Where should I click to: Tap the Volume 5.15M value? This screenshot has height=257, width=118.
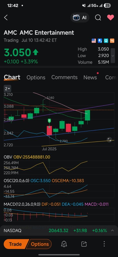pos(103,62)
